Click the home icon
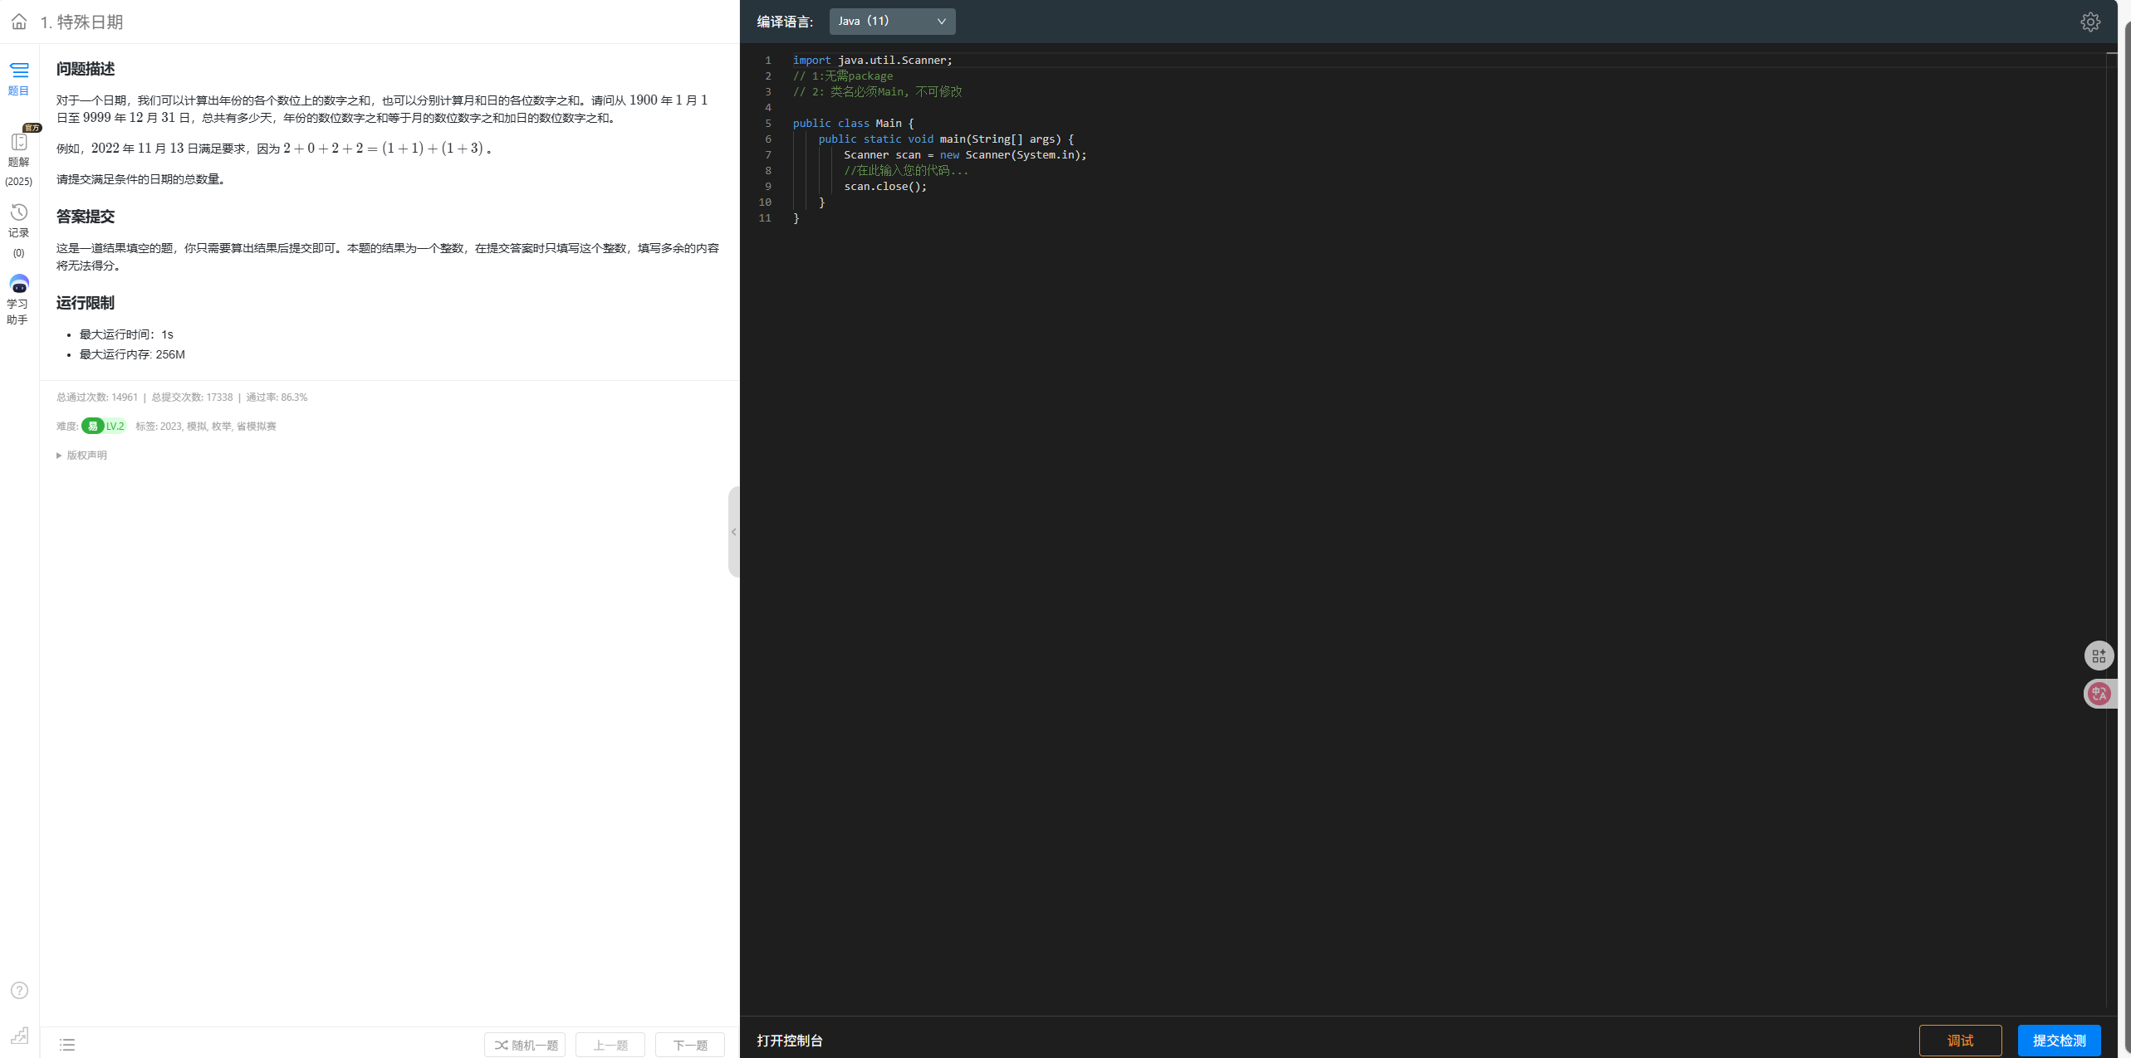Image resolution: width=2131 pixels, height=1058 pixels. point(19,22)
